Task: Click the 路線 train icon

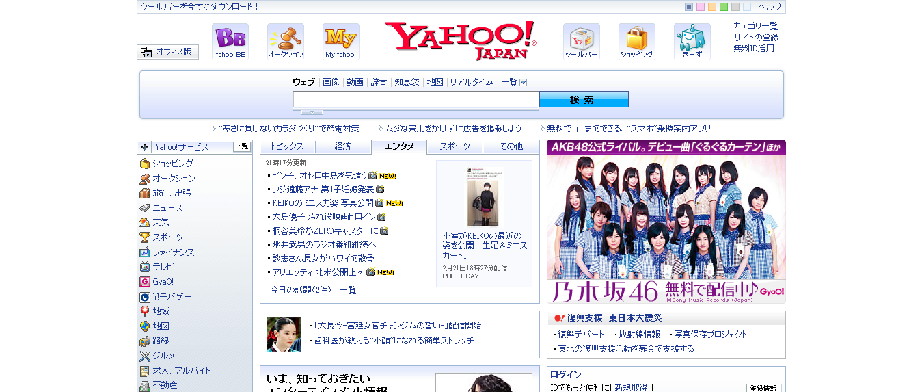Action: pyautogui.click(x=145, y=341)
